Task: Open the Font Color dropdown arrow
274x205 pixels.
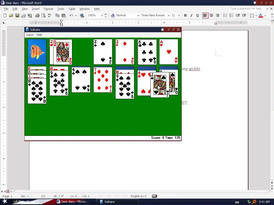Action: pos(265,15)
